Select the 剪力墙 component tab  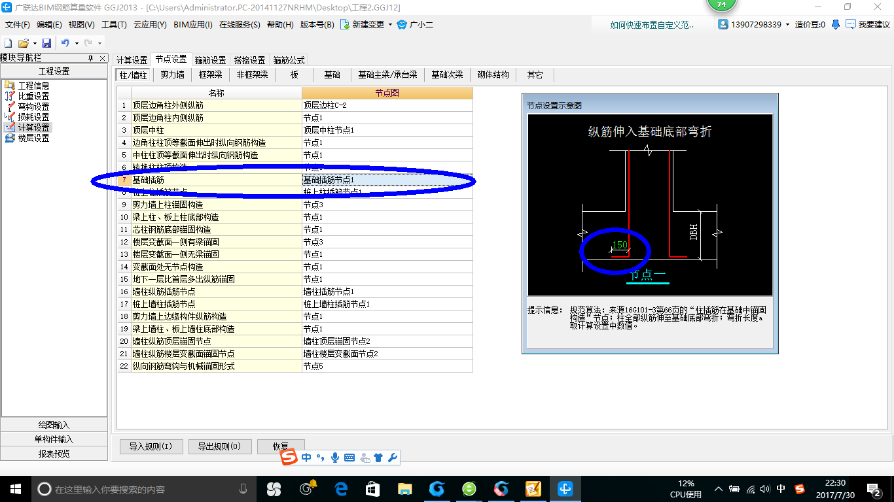tap(173, 75)
